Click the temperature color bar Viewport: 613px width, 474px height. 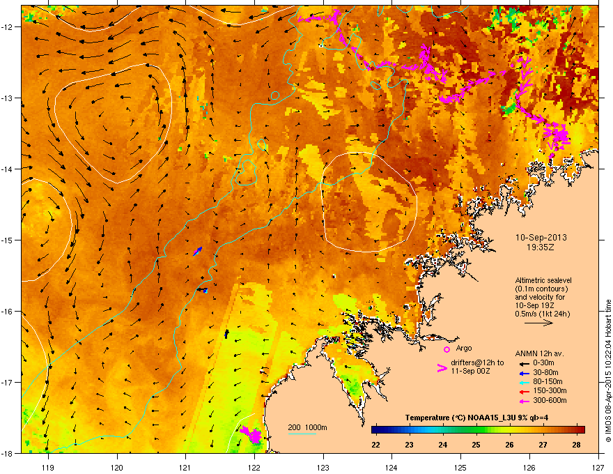click(478, 430)
